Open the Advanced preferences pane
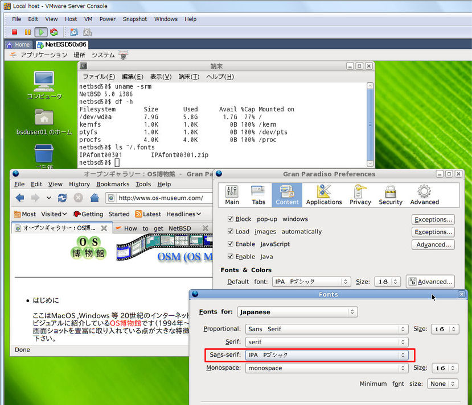Viewport: 472px width, 405px height. click(x=424, y=195)
